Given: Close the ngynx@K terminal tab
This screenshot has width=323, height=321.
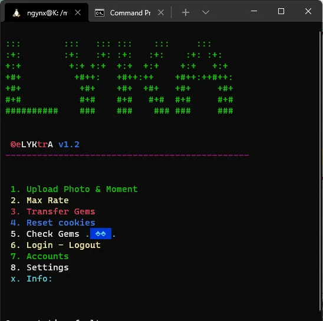Looking at the screenshot, I should click(78, 13).
